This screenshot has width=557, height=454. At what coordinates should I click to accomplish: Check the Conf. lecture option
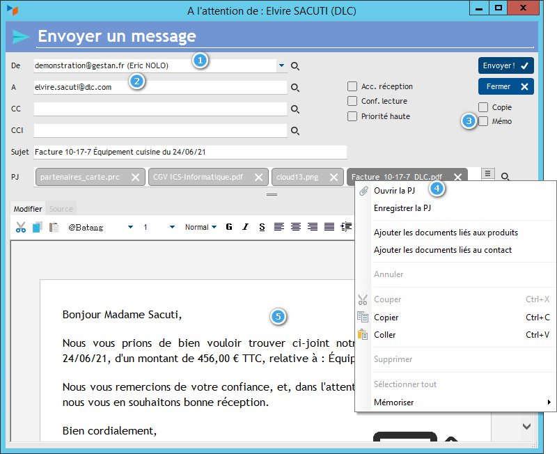352,101
